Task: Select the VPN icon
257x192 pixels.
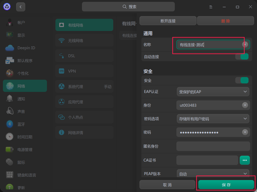Action: coord(62,71)
